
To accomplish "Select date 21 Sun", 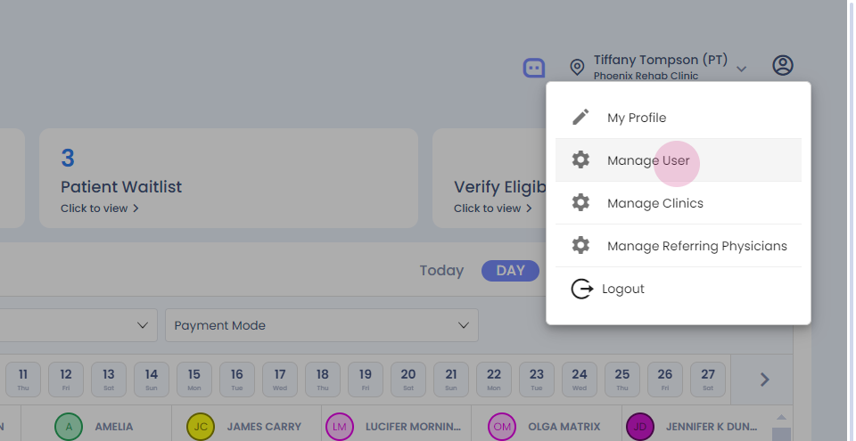I will tap(451, 380).
